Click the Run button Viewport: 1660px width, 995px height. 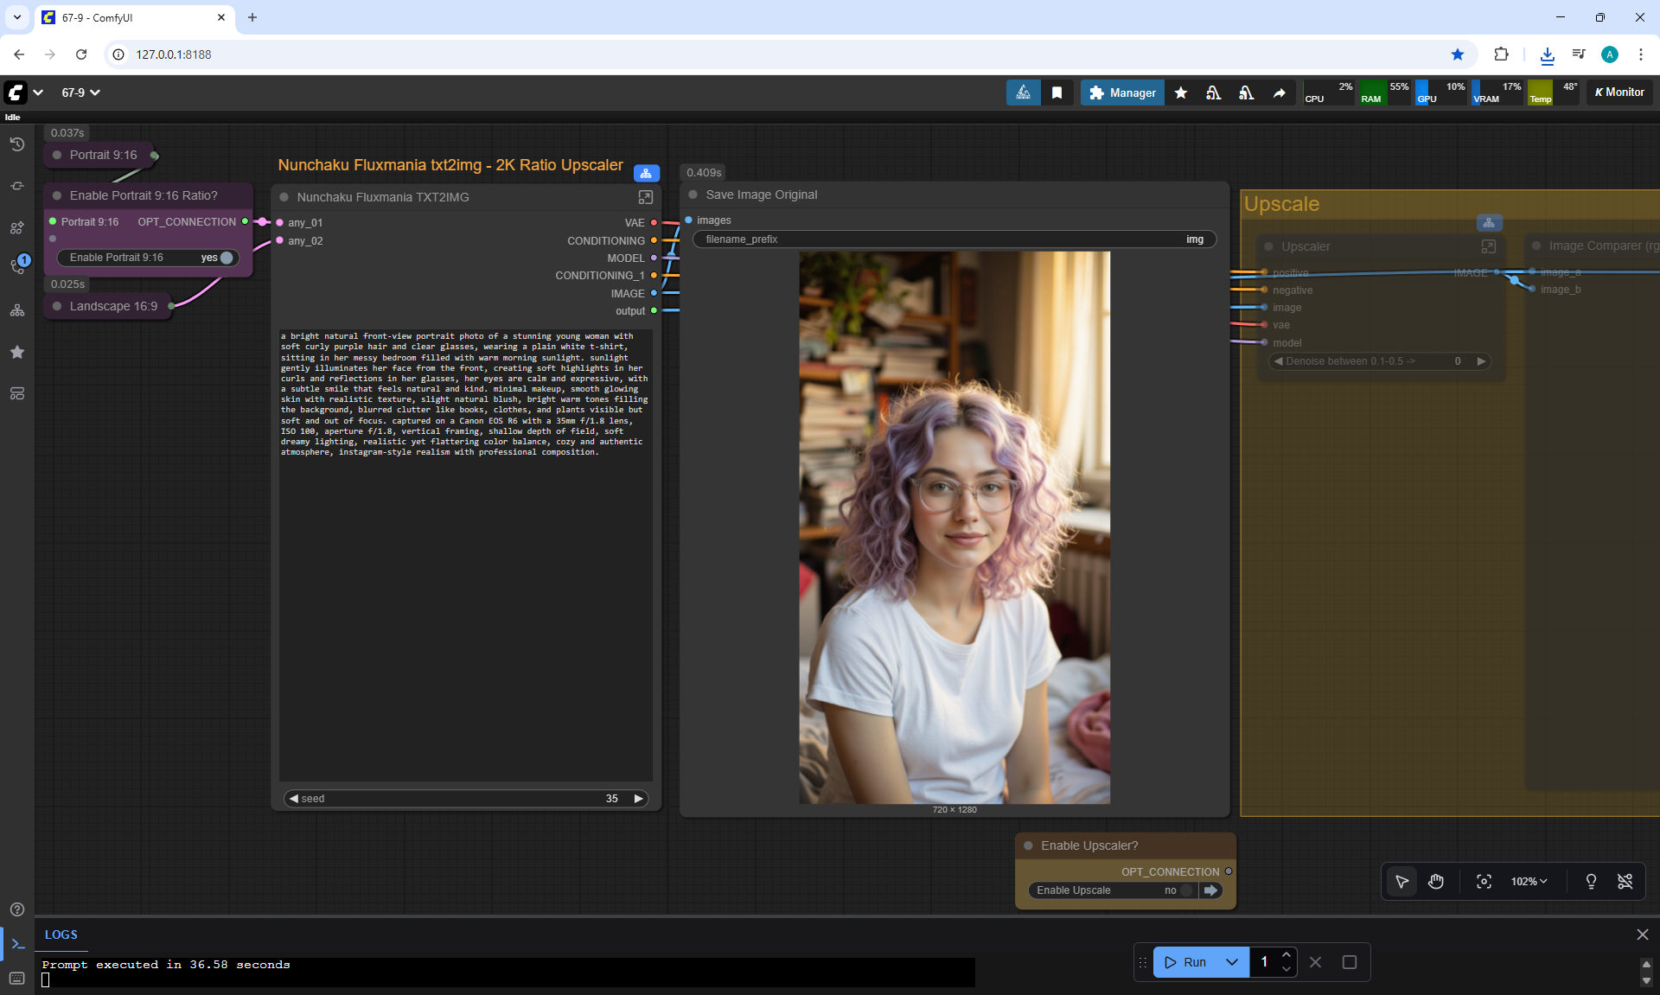pyautogui.click(x=1184, y=962)
